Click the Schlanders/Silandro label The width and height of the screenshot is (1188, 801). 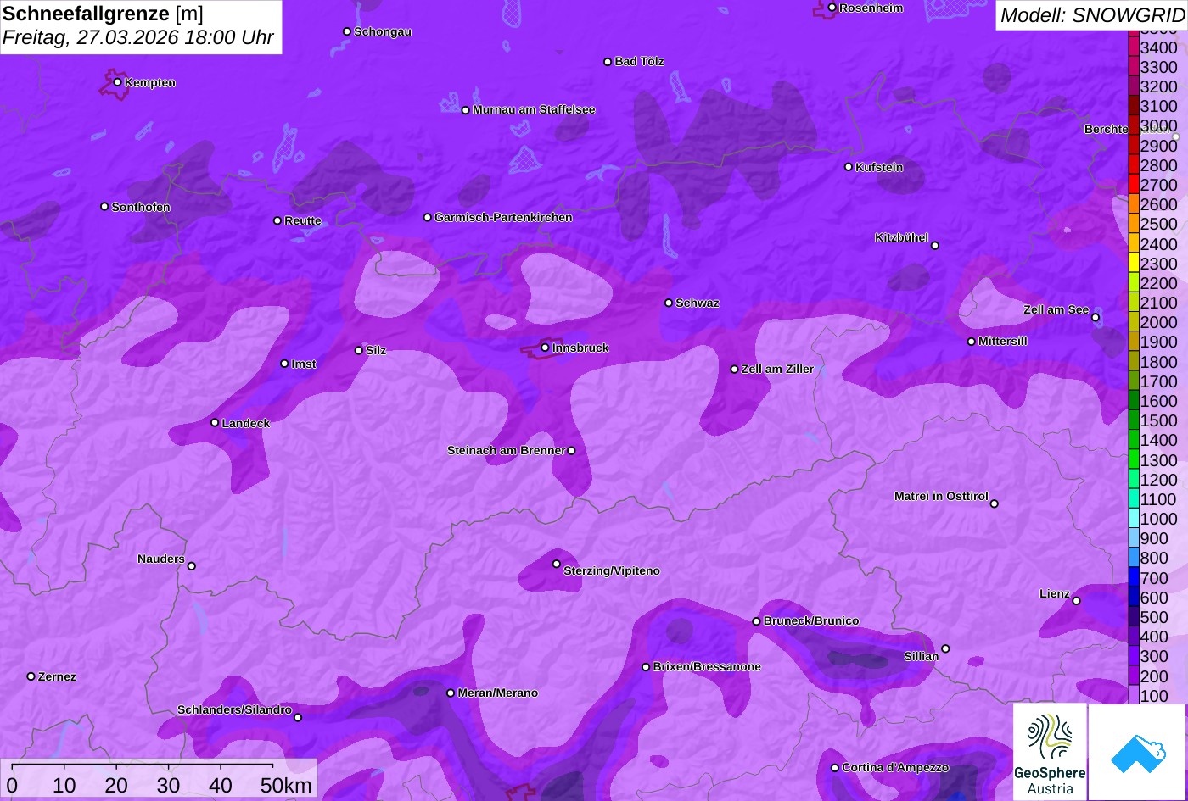pos(234,709)
